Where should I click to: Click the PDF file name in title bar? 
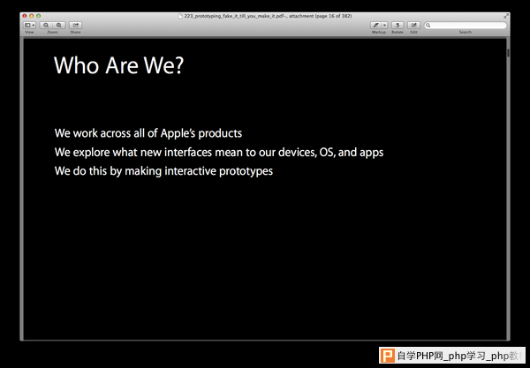coord(268,16)
